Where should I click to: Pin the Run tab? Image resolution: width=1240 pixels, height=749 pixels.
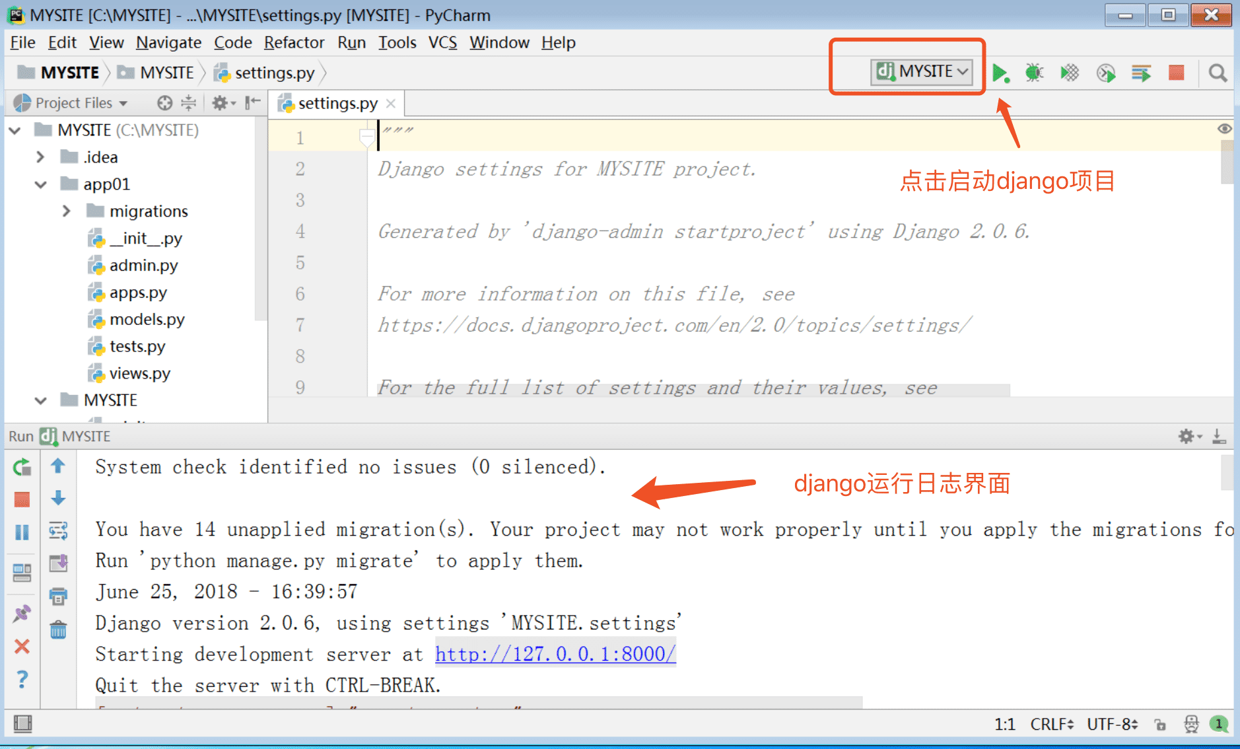(x=22, y=614)
